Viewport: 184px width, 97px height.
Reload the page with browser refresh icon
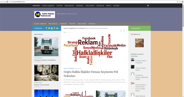[x=7, y=2]
